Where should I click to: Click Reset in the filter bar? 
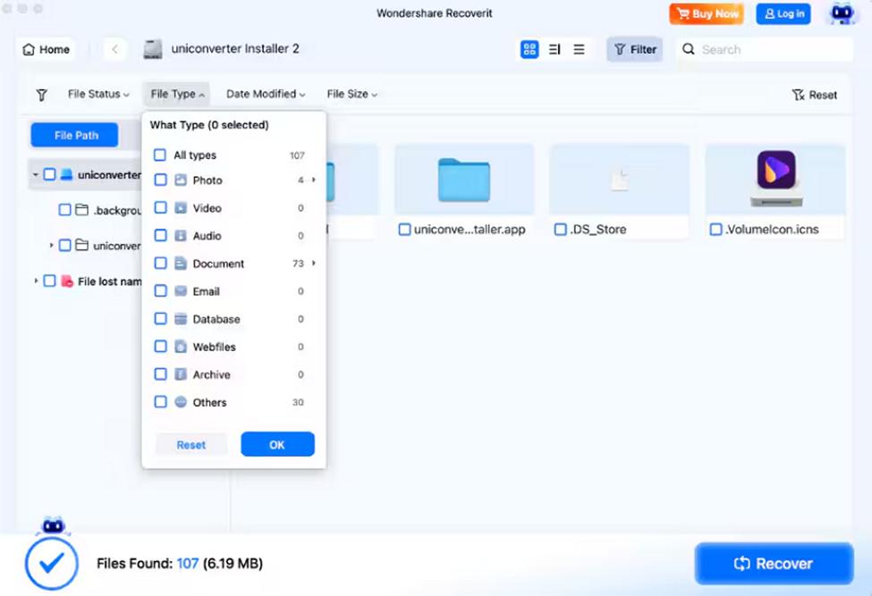(815, 95)
